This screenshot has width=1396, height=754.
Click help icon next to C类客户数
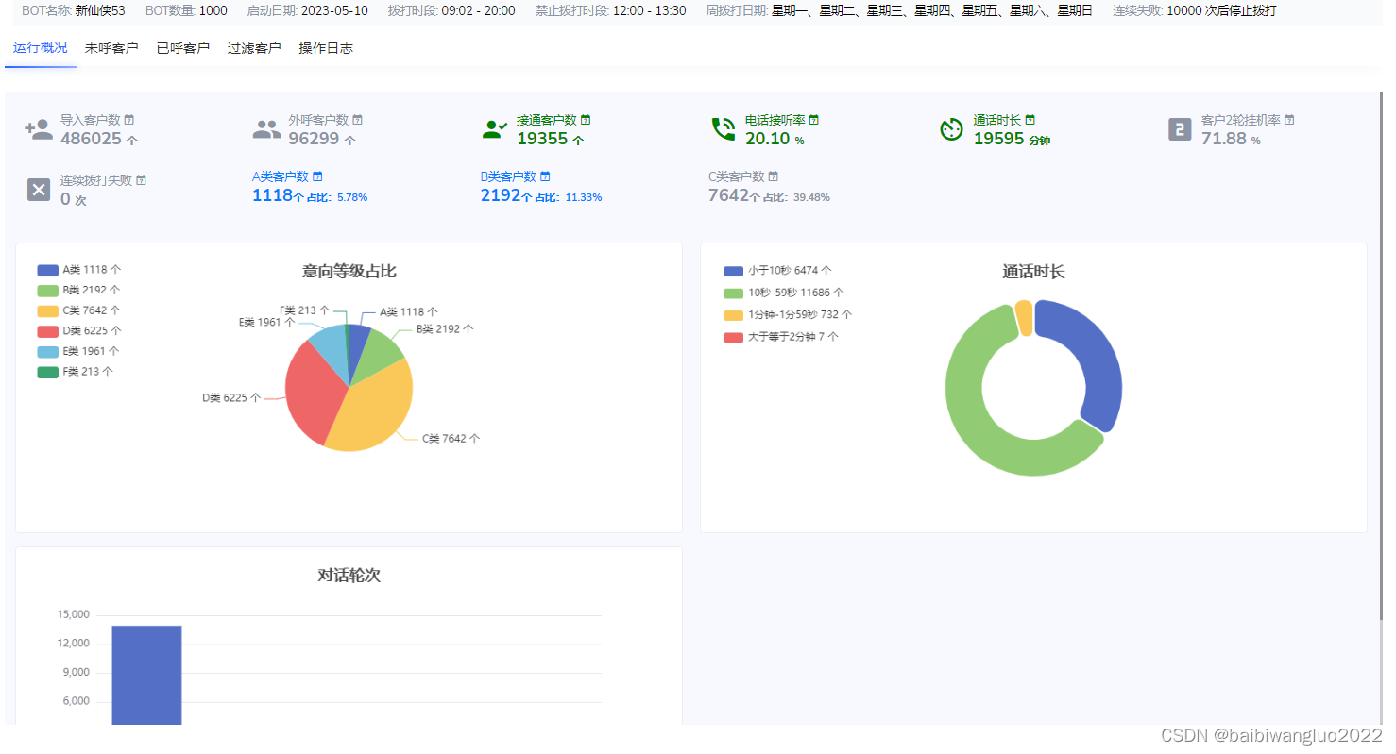[774, 176]
